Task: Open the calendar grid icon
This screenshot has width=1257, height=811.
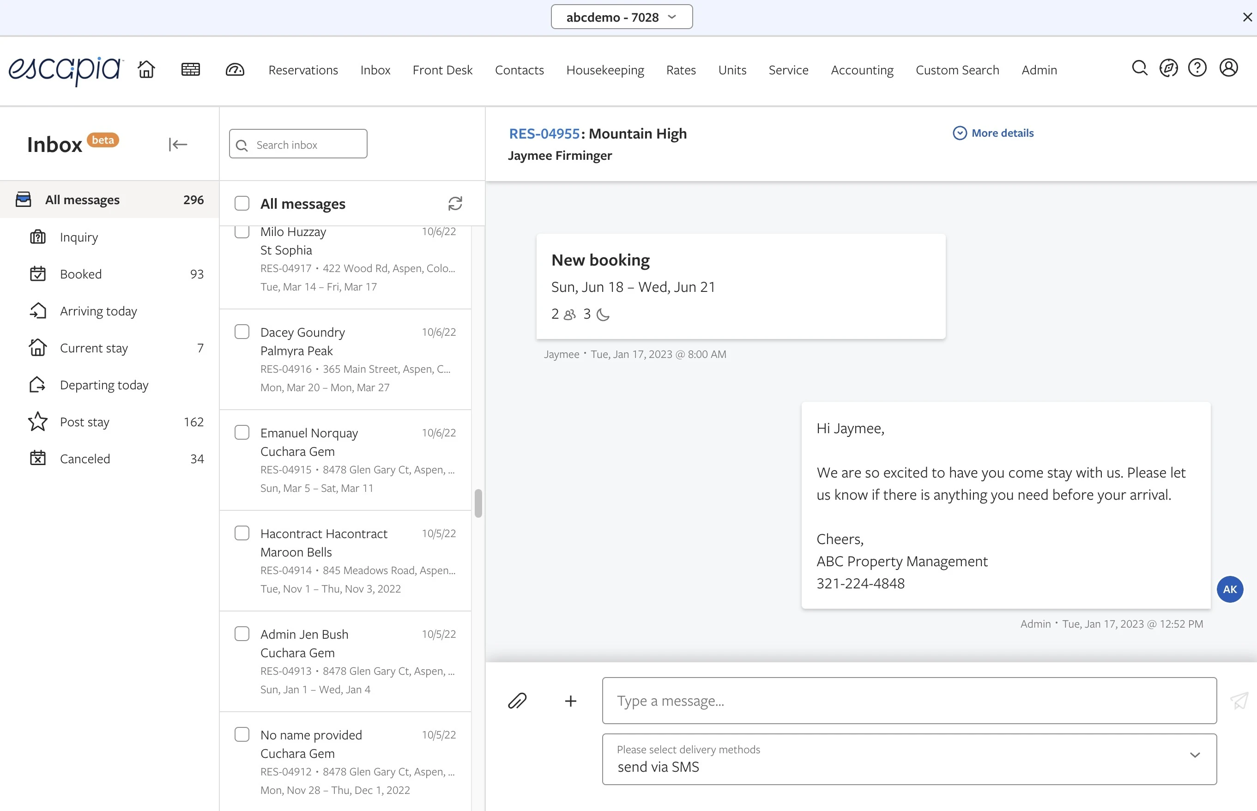Action: pos(190,70)
